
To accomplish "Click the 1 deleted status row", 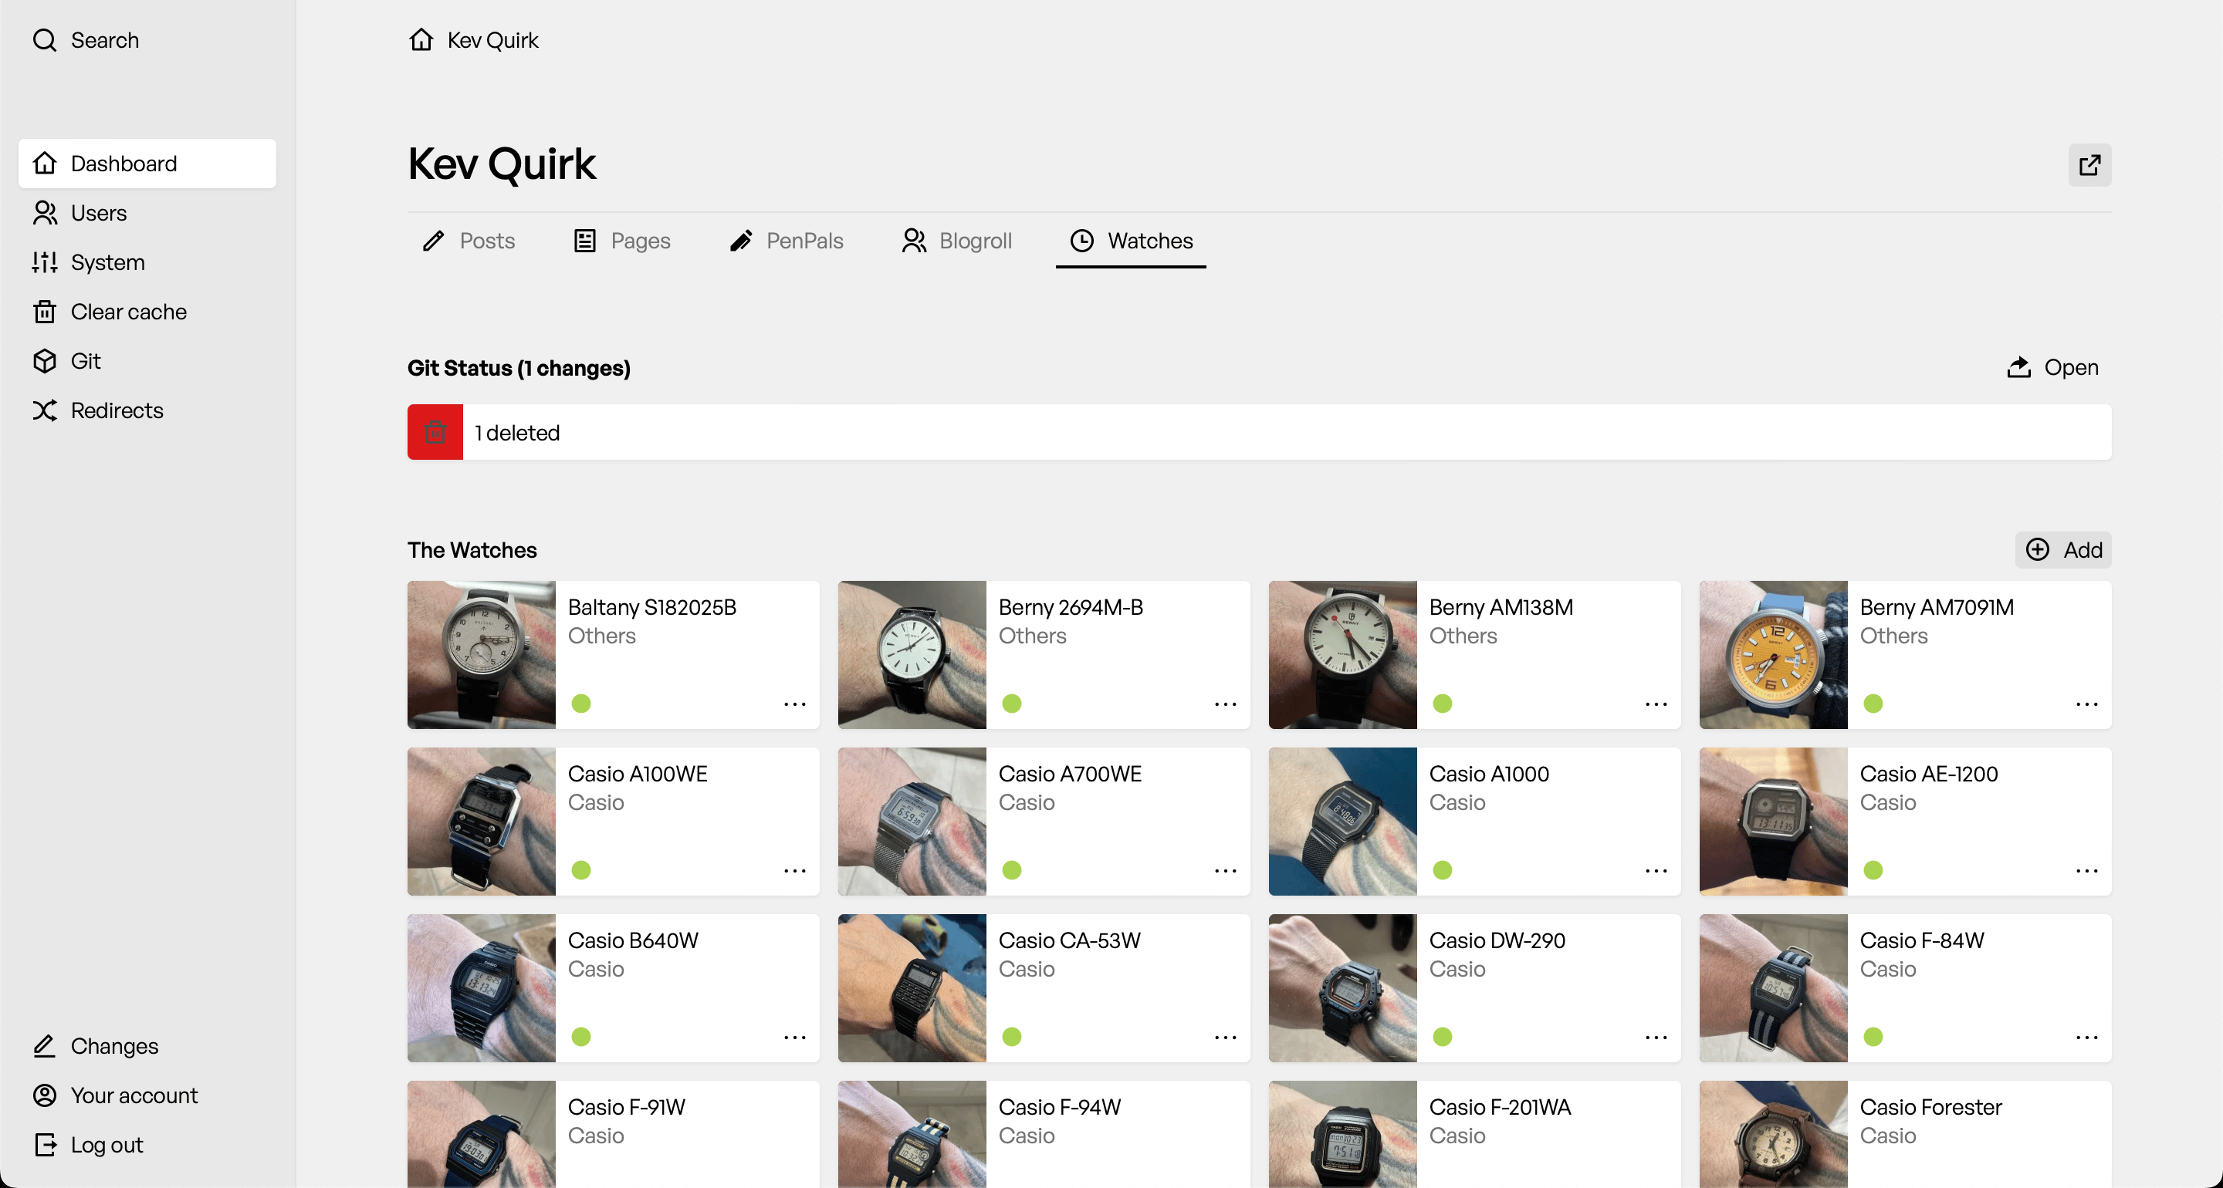I will tap(1259, 432).
